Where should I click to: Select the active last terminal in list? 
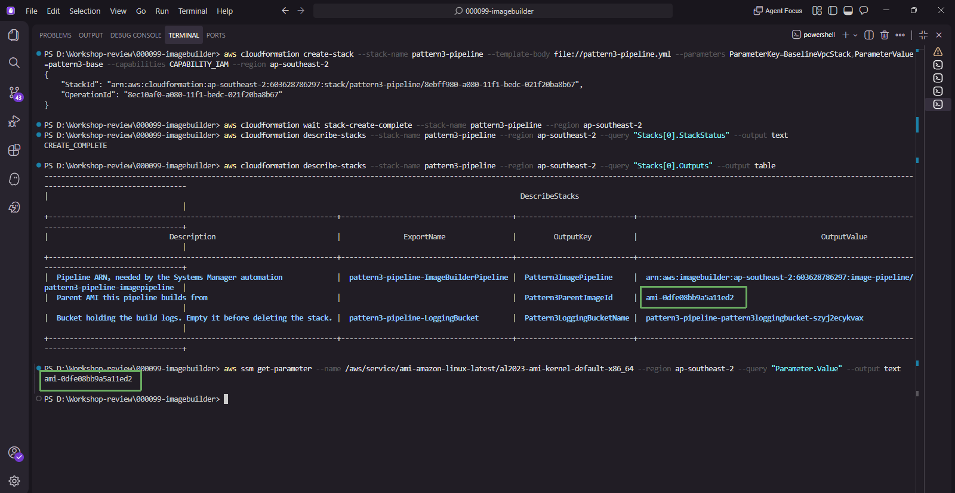point(938,104)
